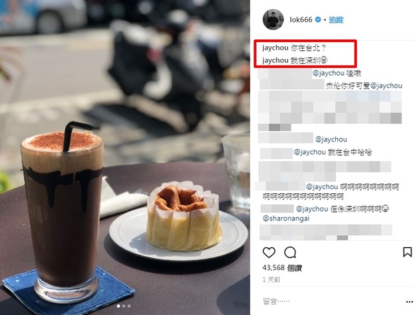417x315 pixels.
Task: Open the @sharonangai mention link
Action: pyautogui.click(x=286, y=218)
